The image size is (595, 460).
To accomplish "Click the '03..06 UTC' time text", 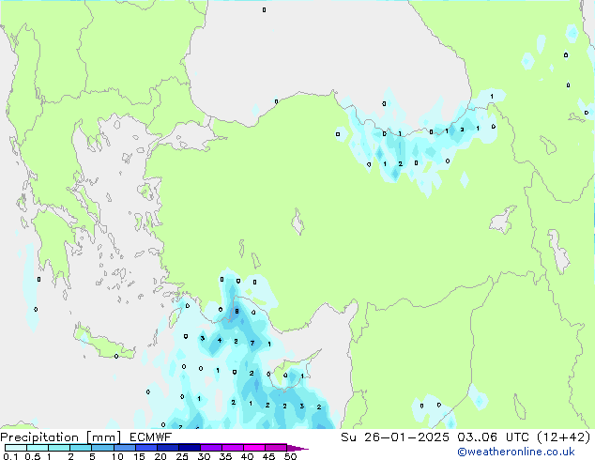I will [x=493, y=437].
